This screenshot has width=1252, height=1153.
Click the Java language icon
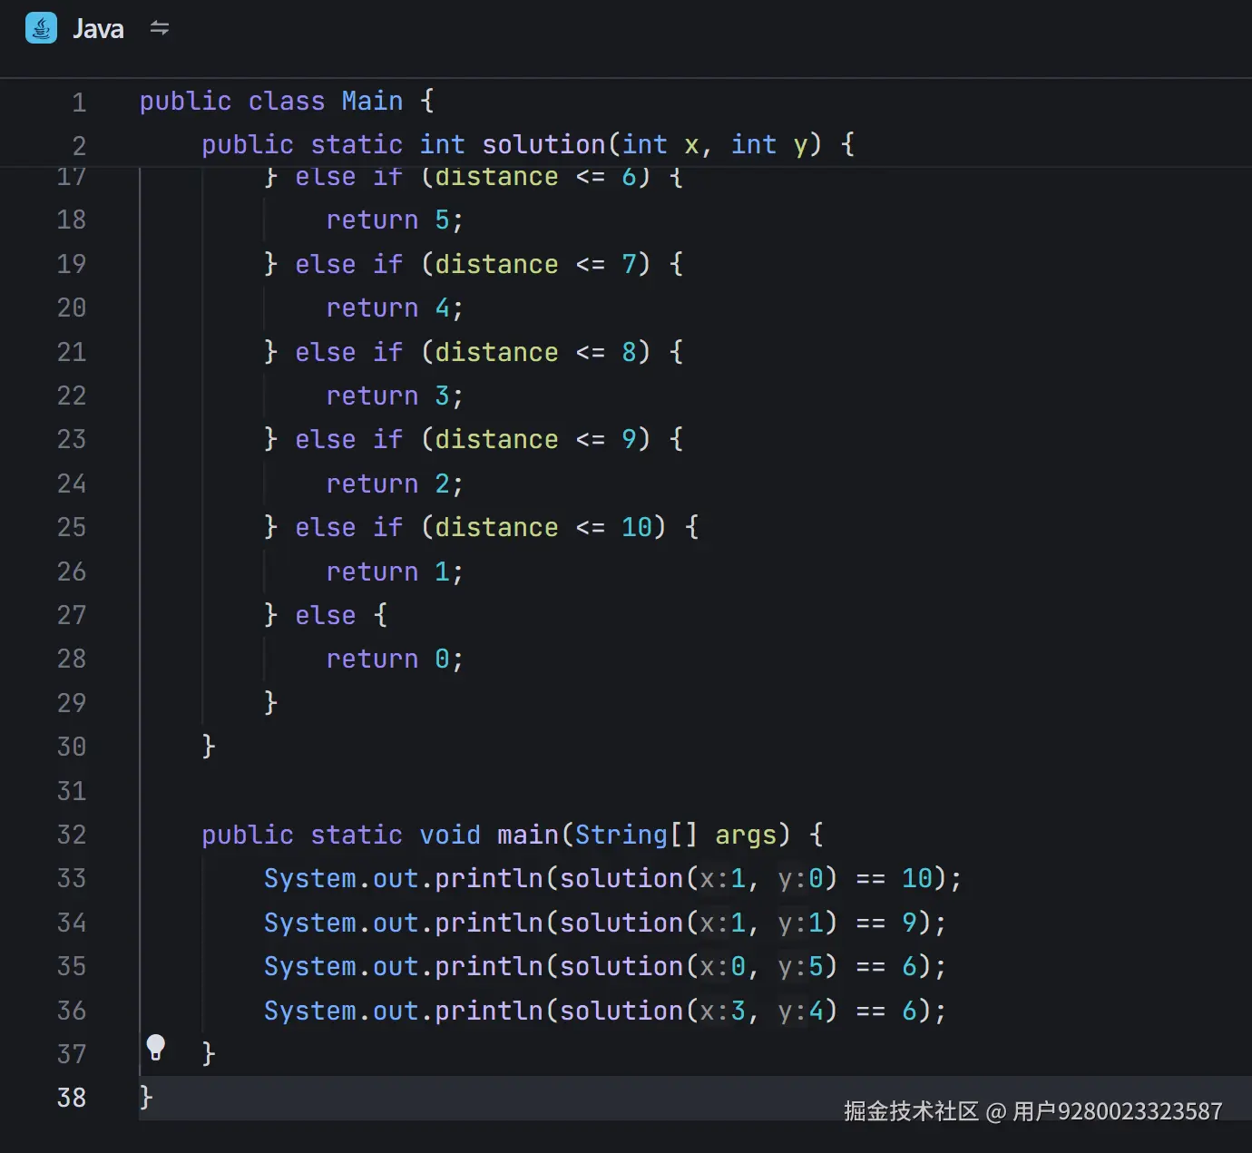(41, 28)
